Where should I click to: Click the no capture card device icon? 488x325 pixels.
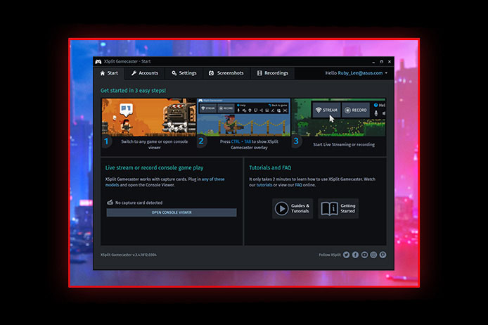[110, 203]
